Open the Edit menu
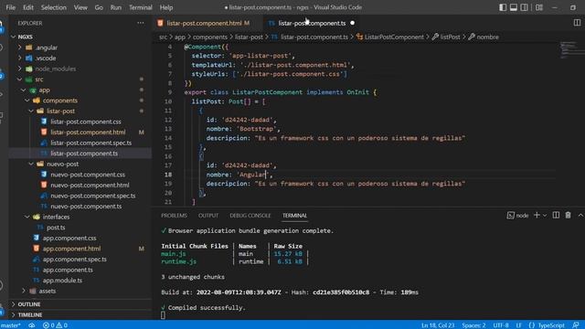Image resolution: width=585 pixels, height=329 pixels. pos(28,7)
